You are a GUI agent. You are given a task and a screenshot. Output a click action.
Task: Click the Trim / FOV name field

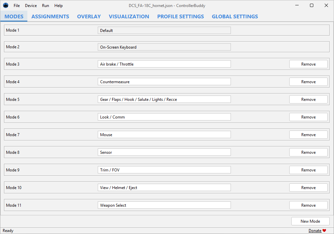click(x=164, y=170)
